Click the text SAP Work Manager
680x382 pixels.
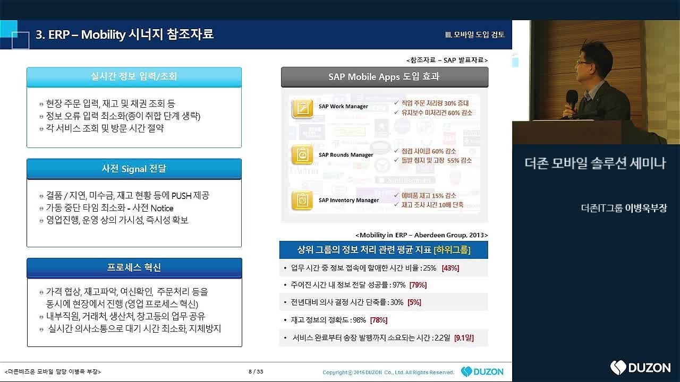point(343,106)
